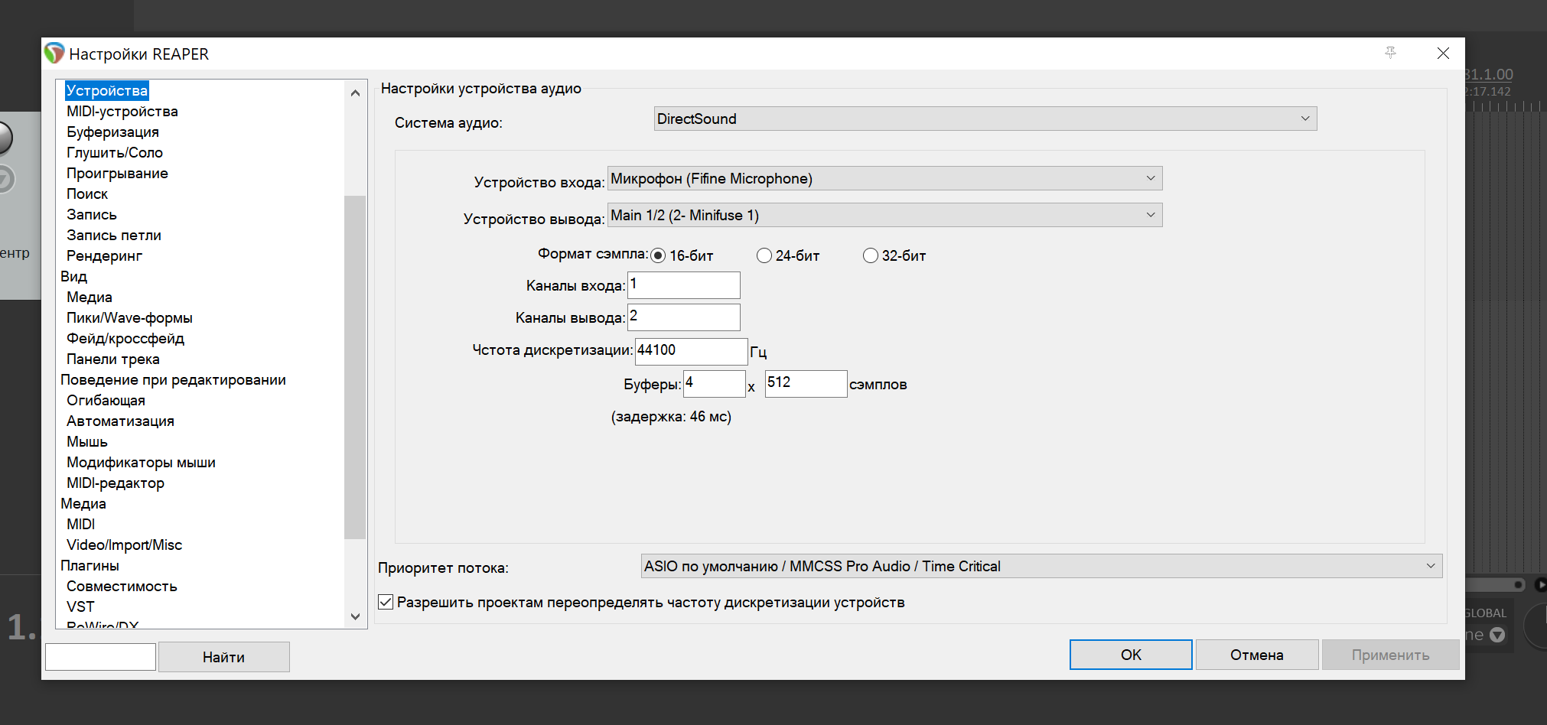Open Пики/Wave-формы settings page

(x=129, y=318)
